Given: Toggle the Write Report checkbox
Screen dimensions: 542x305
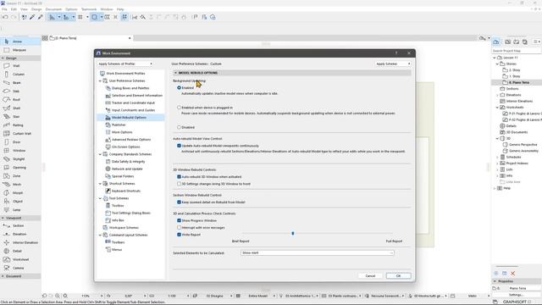Looking at the screenshot, I should 179,235.
